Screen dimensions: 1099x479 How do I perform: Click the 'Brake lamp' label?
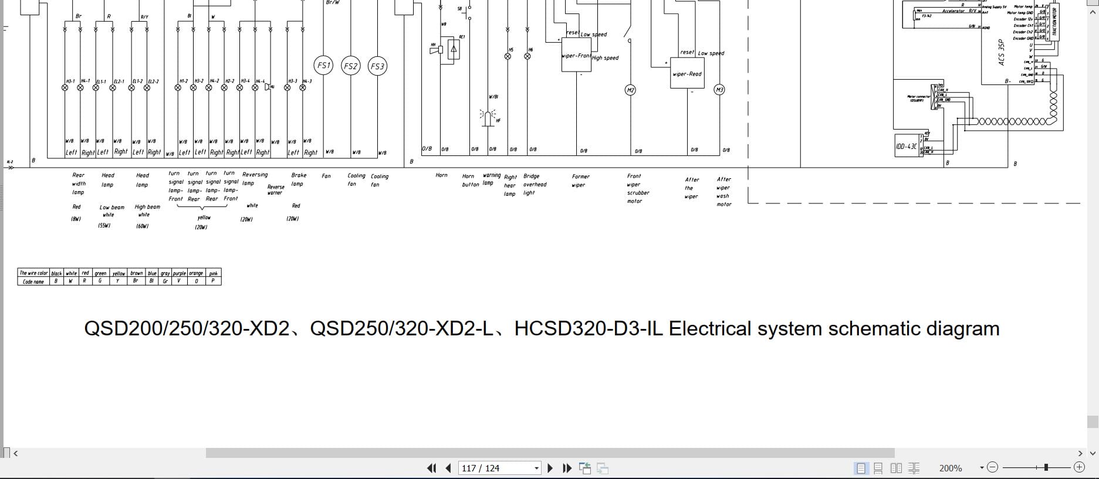(299, 179)
